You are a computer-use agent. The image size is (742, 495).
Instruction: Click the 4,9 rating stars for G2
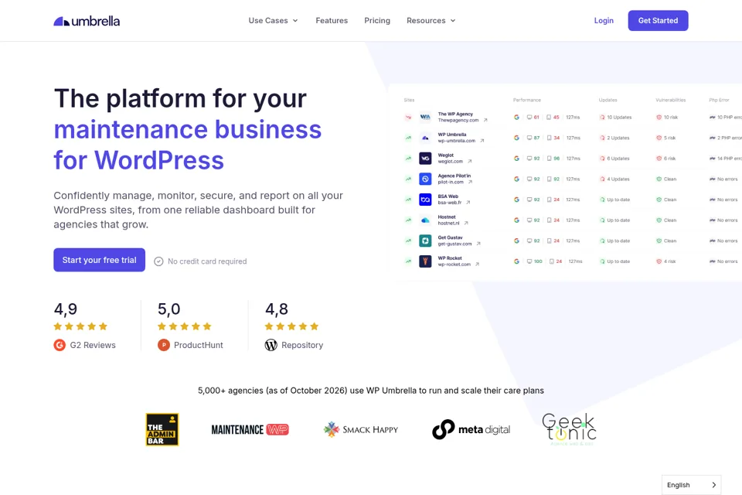(x=80, y=326)
